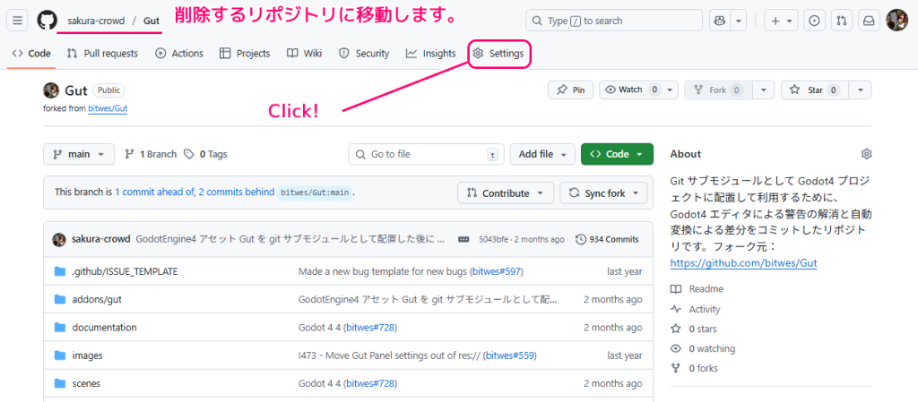
Task: Open the green Code dropdown button
Action: click(x=617, y=154)
